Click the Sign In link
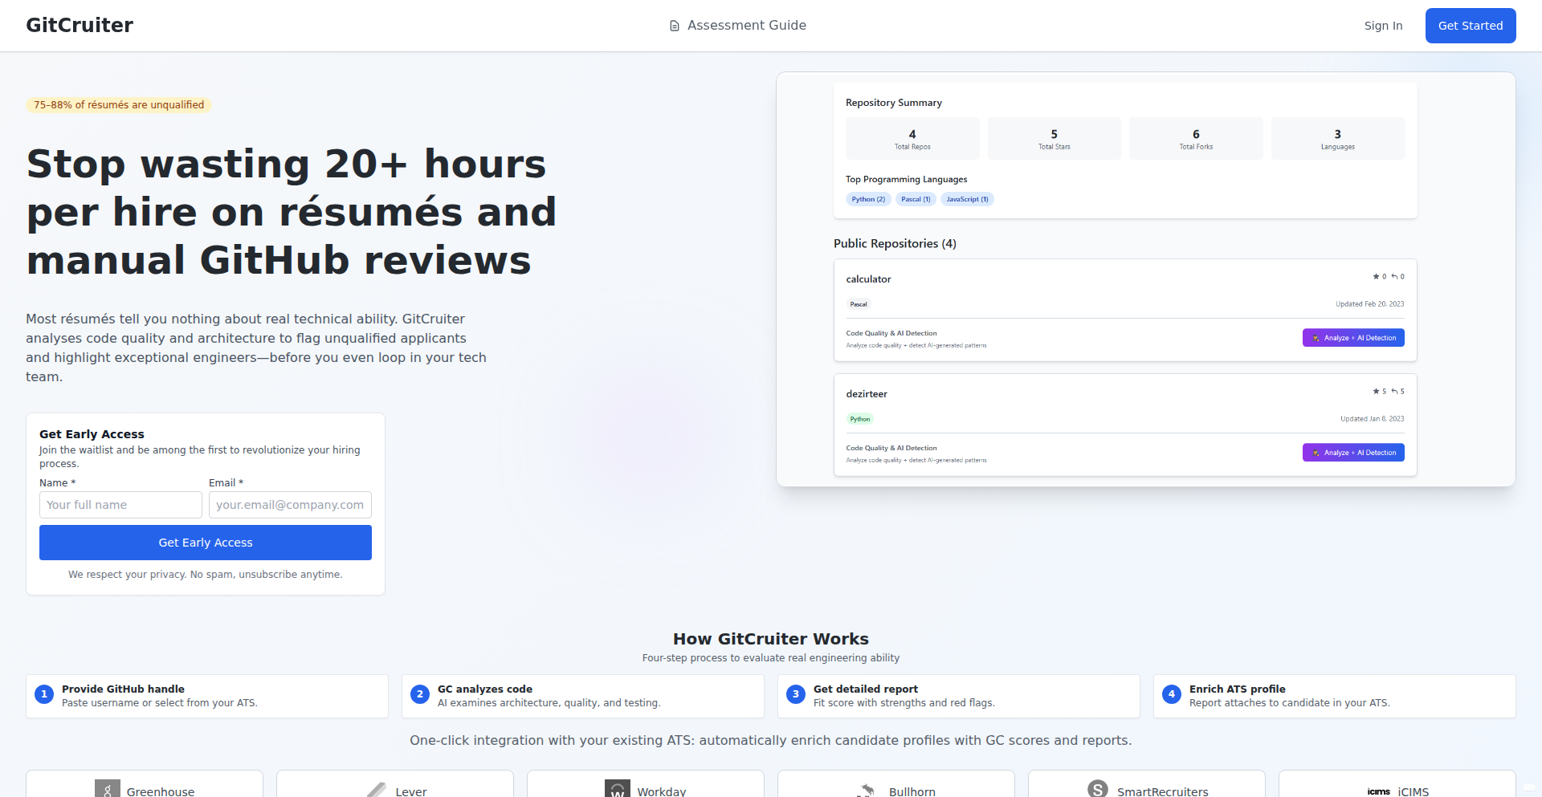This screenshot has width=1542, height=797. 1383,25
